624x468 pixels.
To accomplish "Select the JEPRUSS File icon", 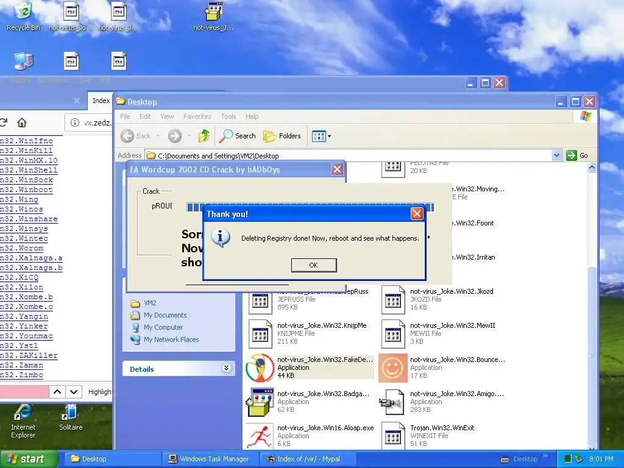I will pos(260,302).
